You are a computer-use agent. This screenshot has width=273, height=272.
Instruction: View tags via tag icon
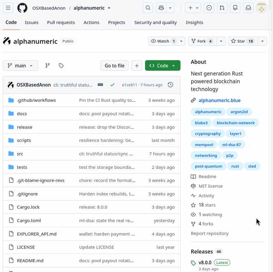pos(61,66)
